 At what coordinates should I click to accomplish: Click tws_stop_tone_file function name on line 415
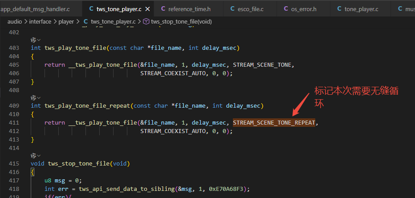point(79,164)
